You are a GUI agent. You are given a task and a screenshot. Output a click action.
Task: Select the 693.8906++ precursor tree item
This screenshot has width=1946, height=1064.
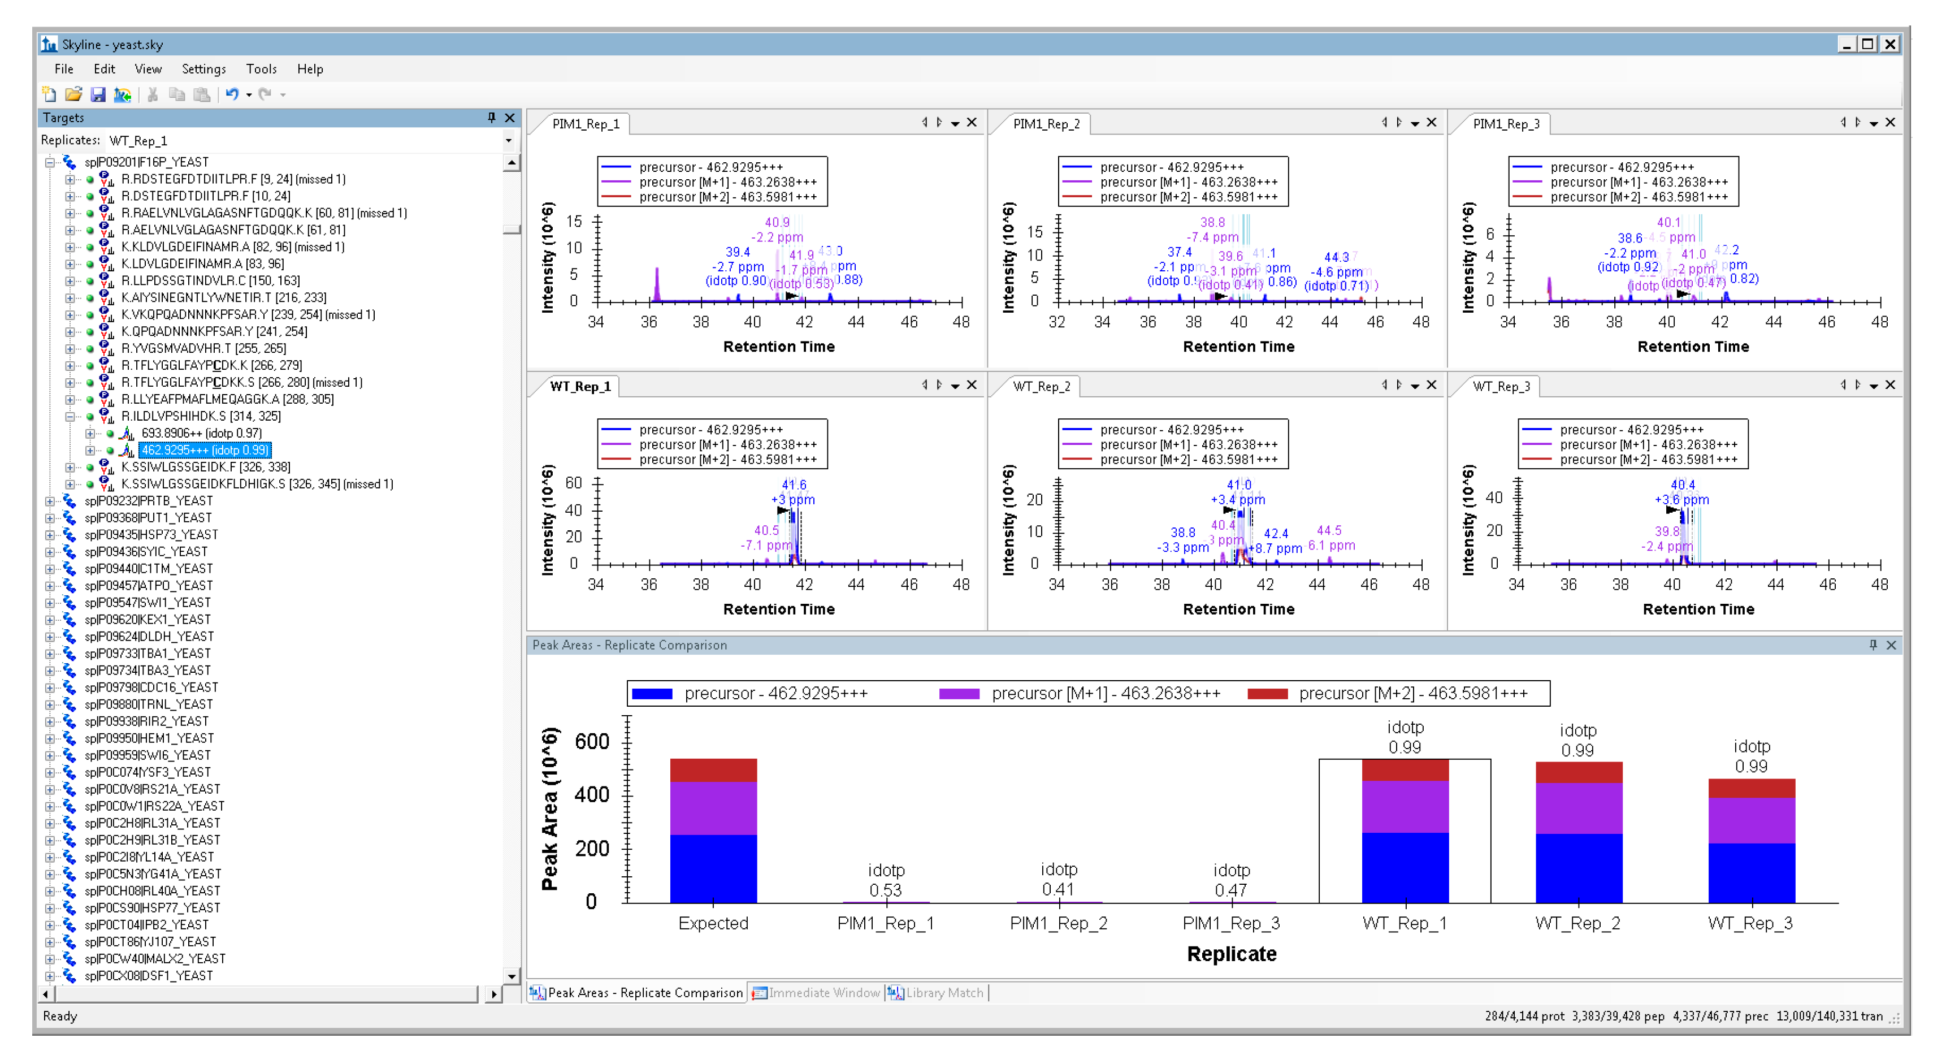201,434
